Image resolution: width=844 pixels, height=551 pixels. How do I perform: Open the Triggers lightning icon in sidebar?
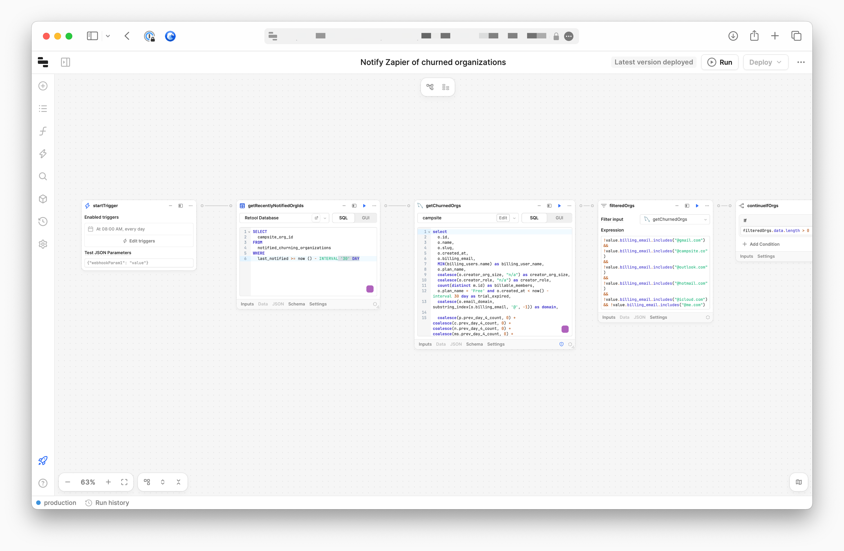[43, 154]
